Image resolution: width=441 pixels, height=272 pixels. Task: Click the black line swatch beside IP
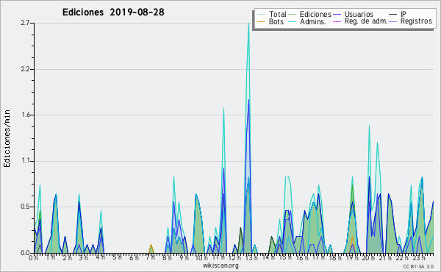tap(393, 14)
